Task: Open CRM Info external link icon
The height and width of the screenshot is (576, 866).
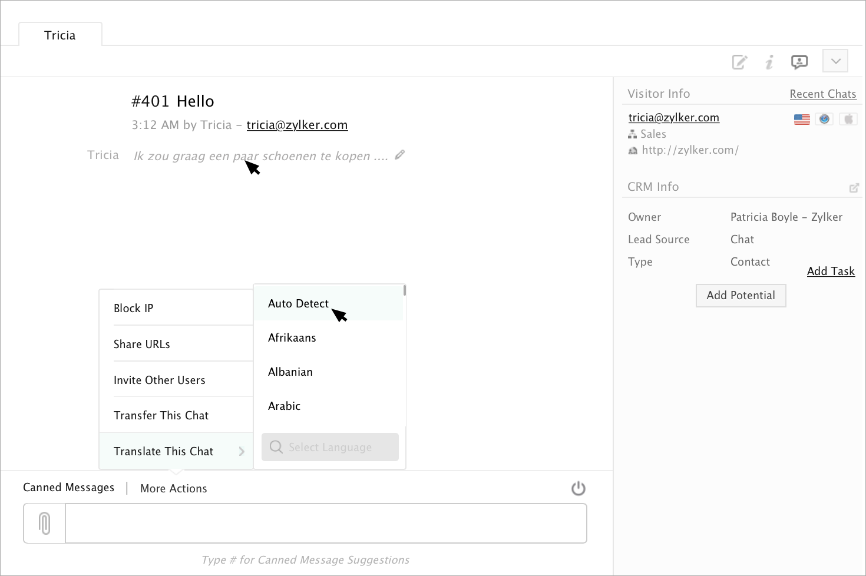Action: tap(854, 188)
